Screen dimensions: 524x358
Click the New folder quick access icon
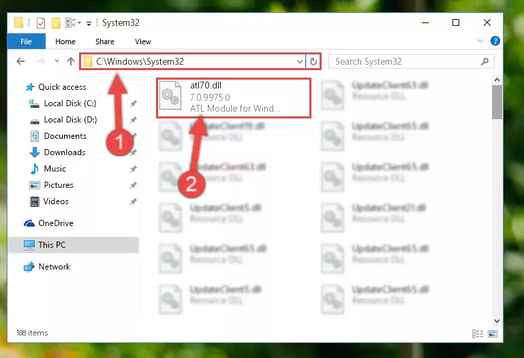tap(56, 23)
